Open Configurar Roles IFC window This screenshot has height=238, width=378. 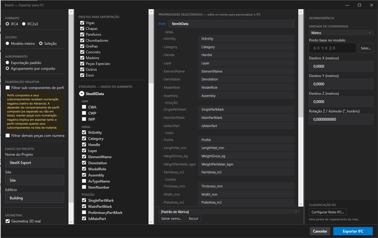(x=328, y=212)
